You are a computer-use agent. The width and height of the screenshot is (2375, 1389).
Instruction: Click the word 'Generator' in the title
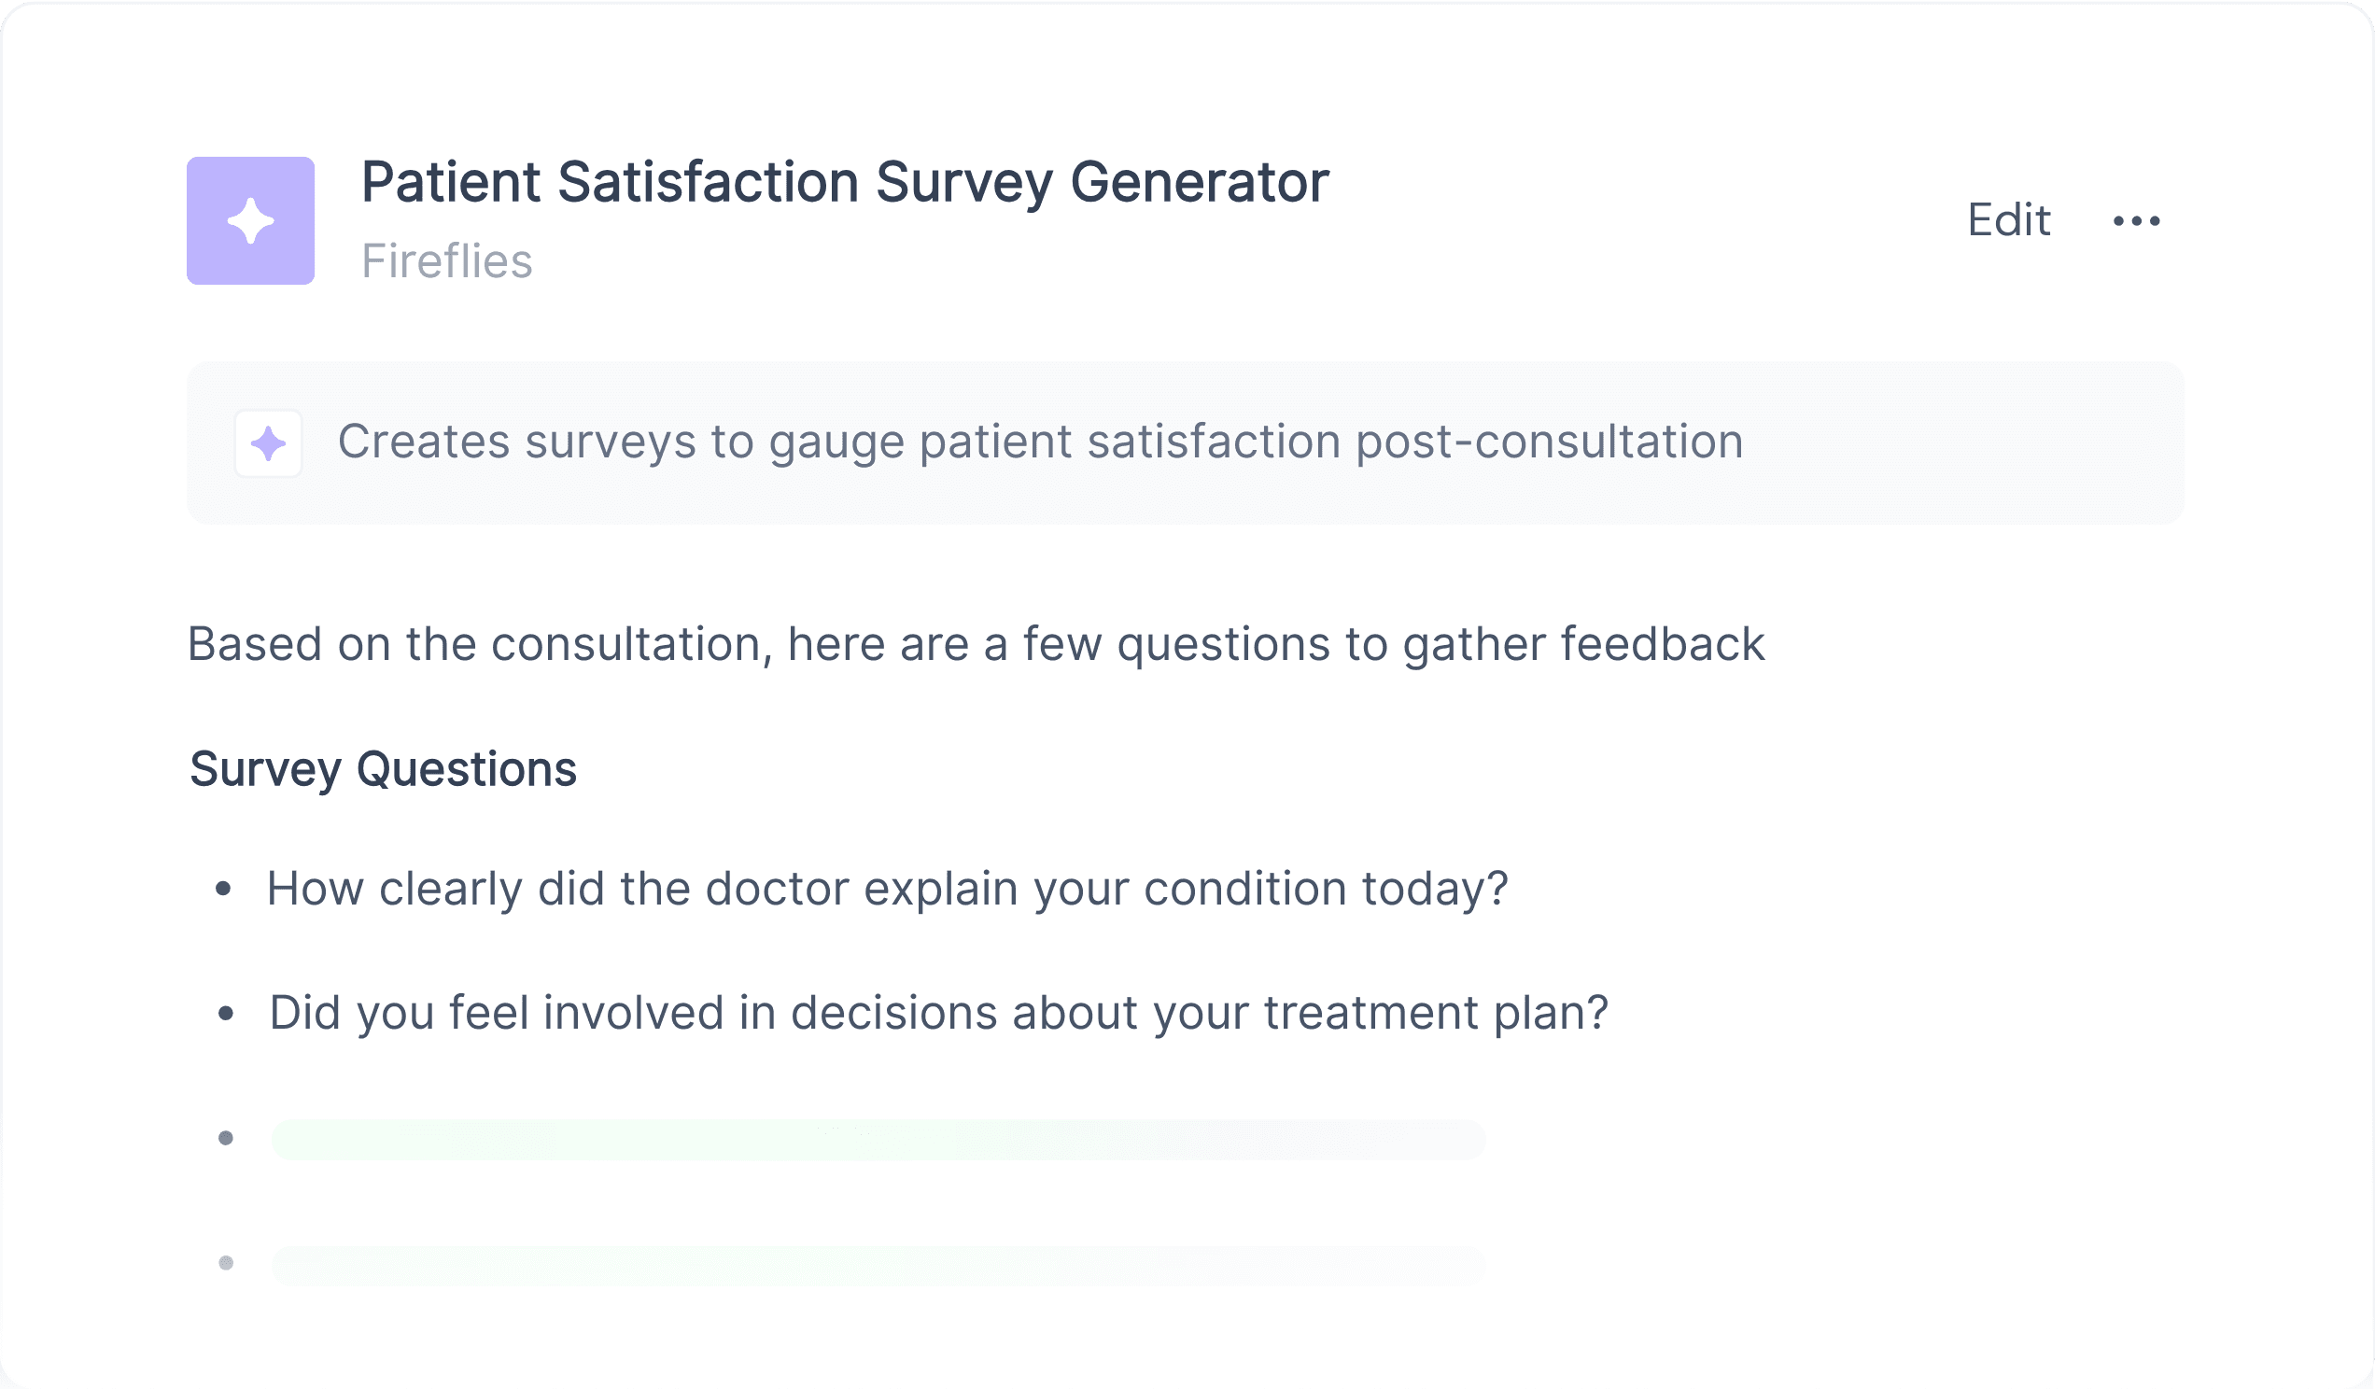1200,182
